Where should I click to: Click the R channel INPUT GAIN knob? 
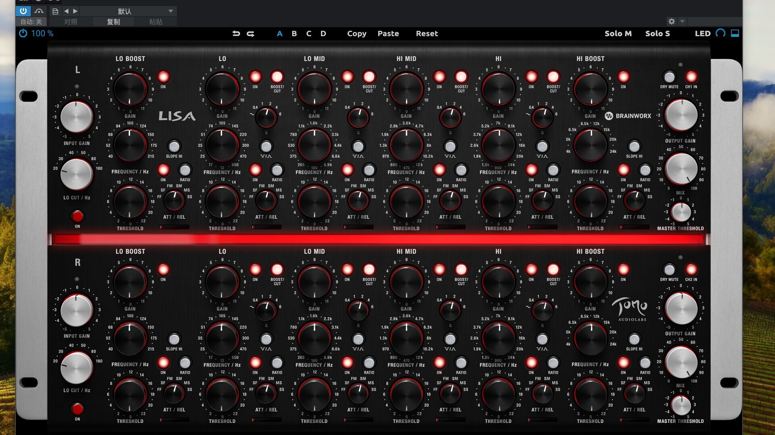77,310
